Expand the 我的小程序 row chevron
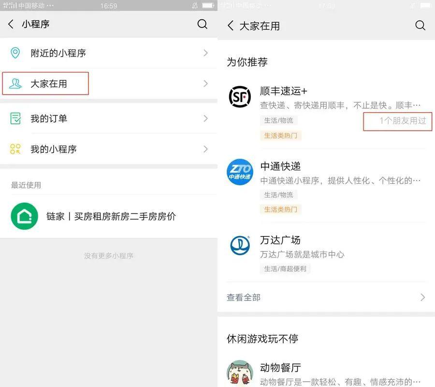This screenshot has height=387, width=435. coord(205,149)
